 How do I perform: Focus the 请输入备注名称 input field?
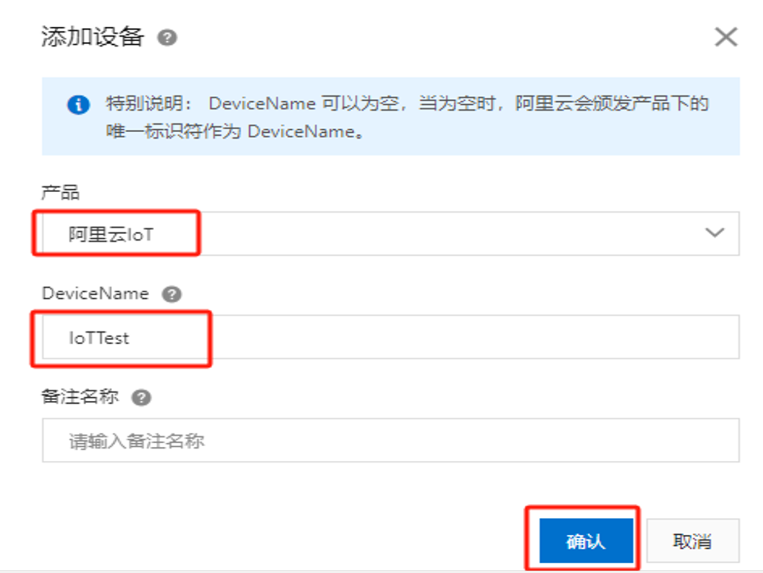(391, 440)
